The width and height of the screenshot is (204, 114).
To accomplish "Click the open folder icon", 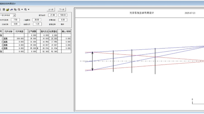I will [8, 9].
